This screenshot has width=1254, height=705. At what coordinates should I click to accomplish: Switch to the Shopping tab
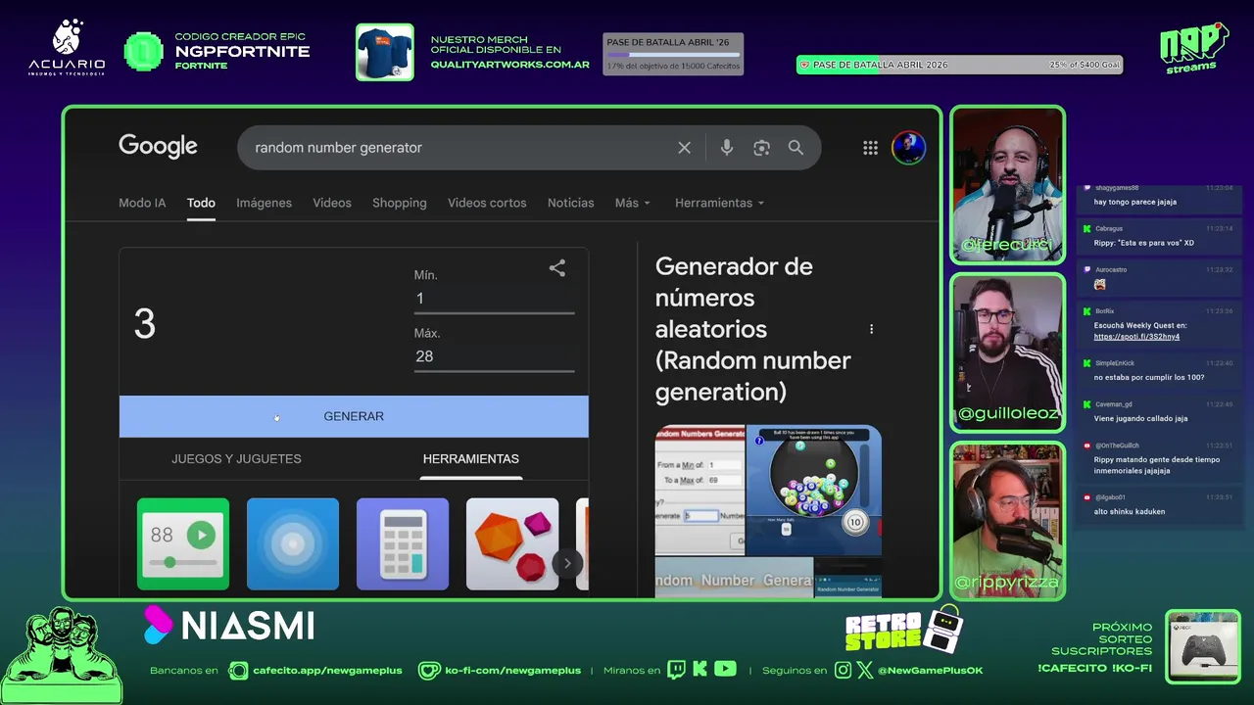(x=400, y=203)
